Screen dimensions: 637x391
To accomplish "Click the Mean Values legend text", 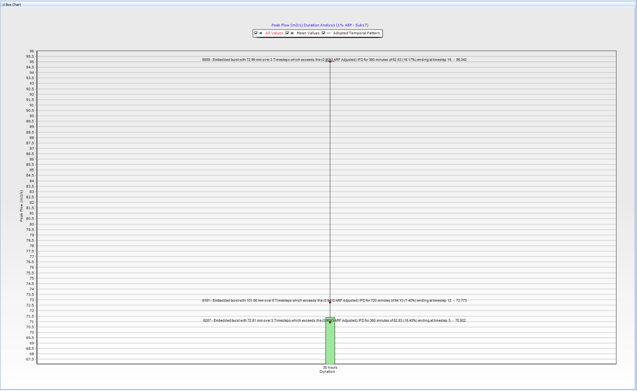I will pyautogui.click(x=308, y=33).
